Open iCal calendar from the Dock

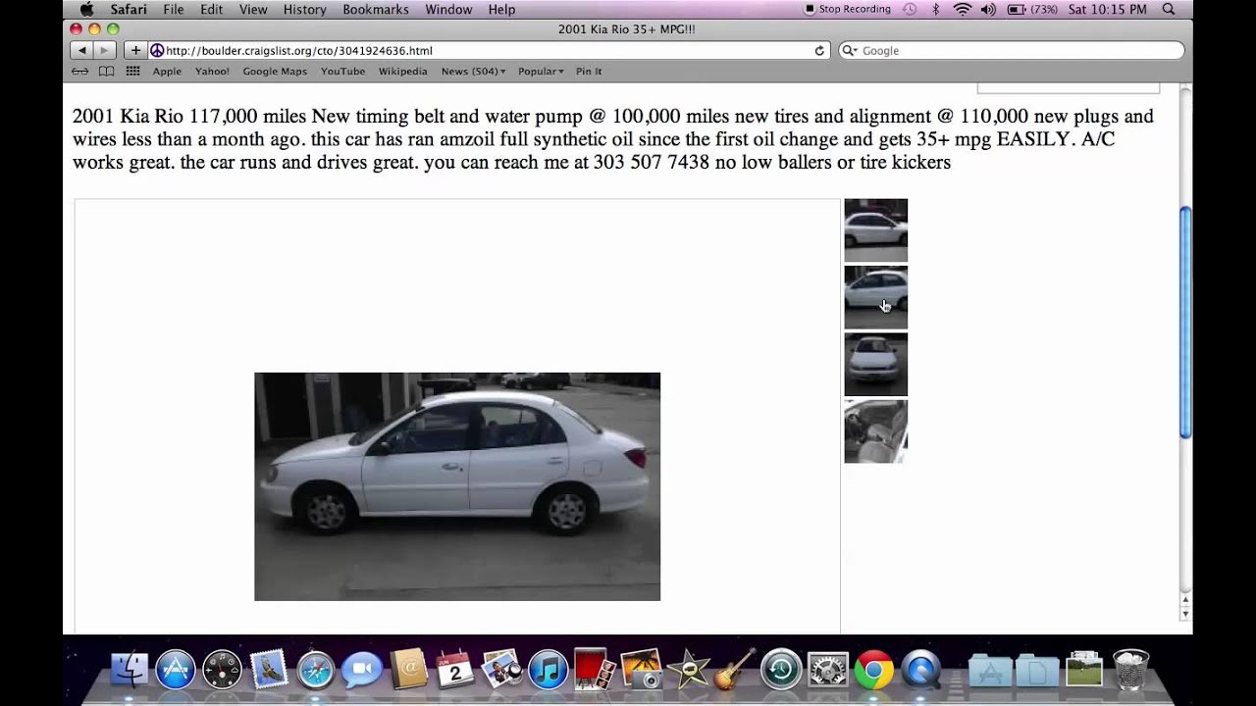pyautogui.click(x=454, y=671)
